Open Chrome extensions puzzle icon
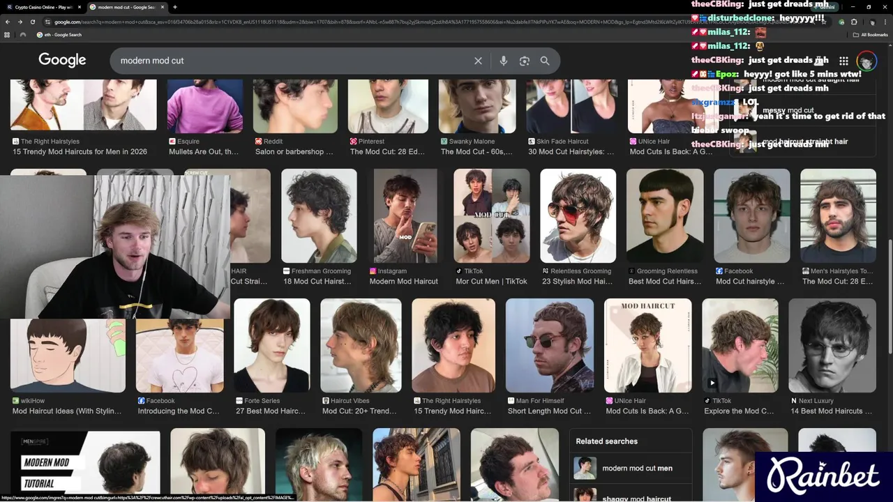893x502 pixels. coord(854,22)
